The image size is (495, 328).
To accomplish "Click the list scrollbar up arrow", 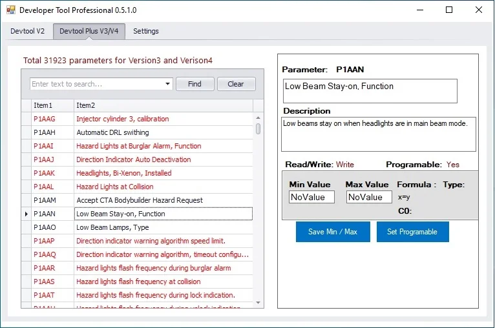I will coord(258,118).
